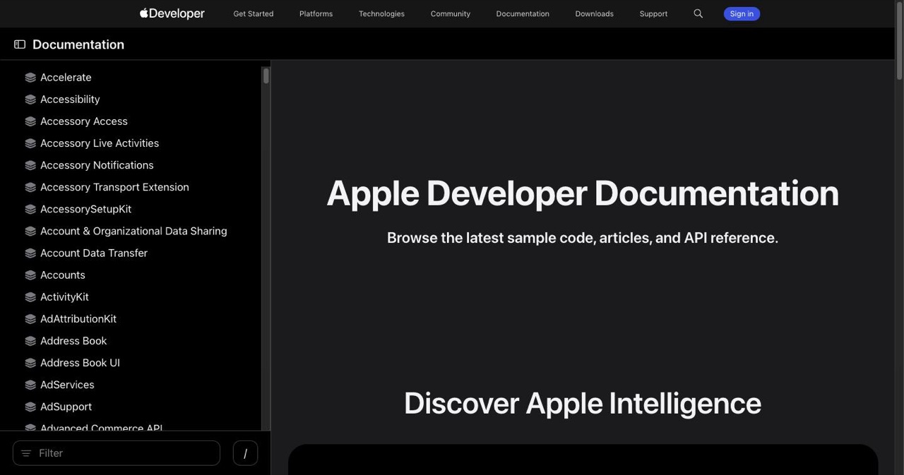Select Accounts framework
Screen dimensions: 904x475
click(x=63, y=275)
